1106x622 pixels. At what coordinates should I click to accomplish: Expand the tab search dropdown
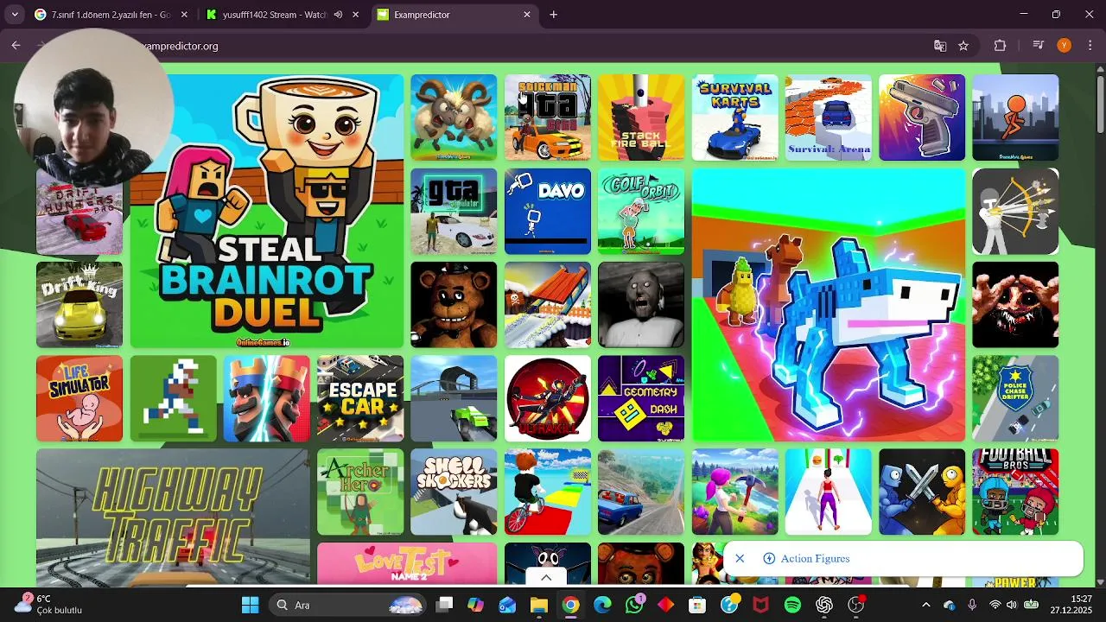[x=15, y=15]
